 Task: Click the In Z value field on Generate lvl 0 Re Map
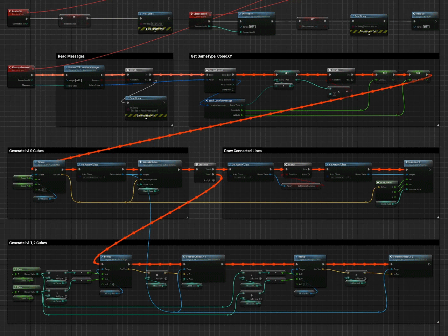45,190
